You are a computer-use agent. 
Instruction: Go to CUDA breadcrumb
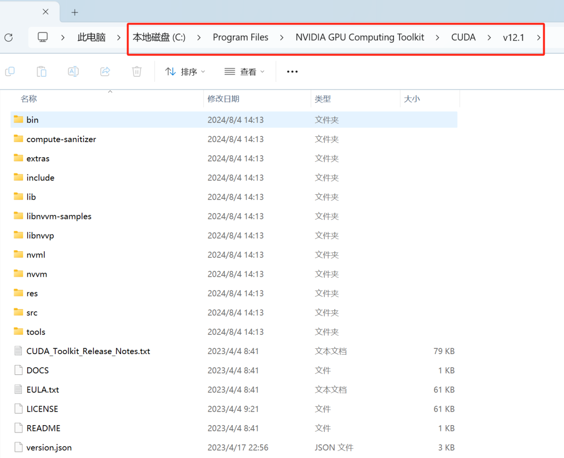tap(463, 38)
